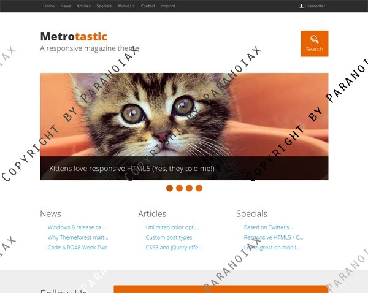Open Usercenter via the user icon
368x293 pixels.
[x=301, y=6]
